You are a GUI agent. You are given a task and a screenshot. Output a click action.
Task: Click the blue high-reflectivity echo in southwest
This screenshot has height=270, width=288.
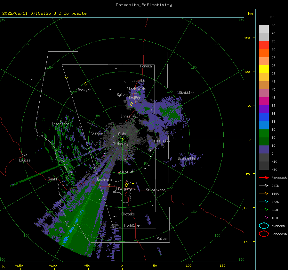coord(71,229)
